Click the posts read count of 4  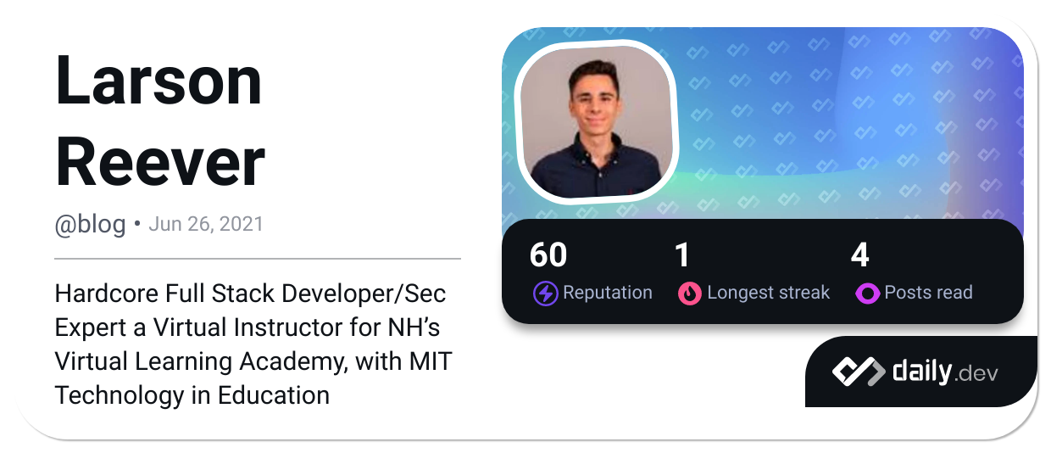coord(859,255)
